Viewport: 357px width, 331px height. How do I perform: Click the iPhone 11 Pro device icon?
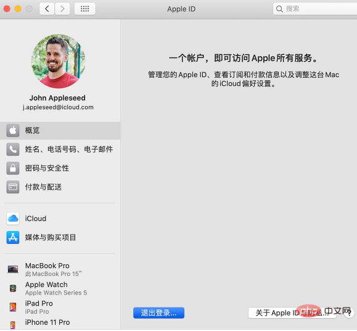pyautogui.click(x=13, y=325)
